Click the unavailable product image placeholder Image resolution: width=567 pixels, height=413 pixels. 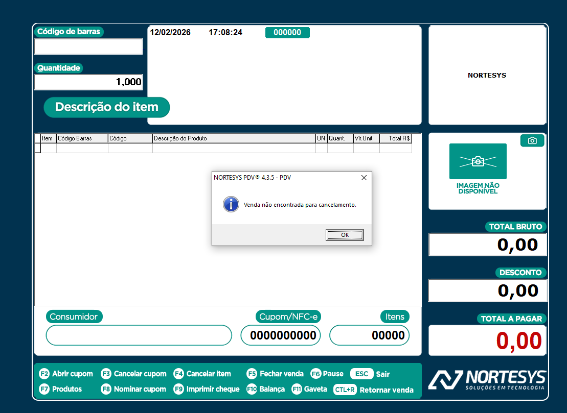[x=478, y=161]
